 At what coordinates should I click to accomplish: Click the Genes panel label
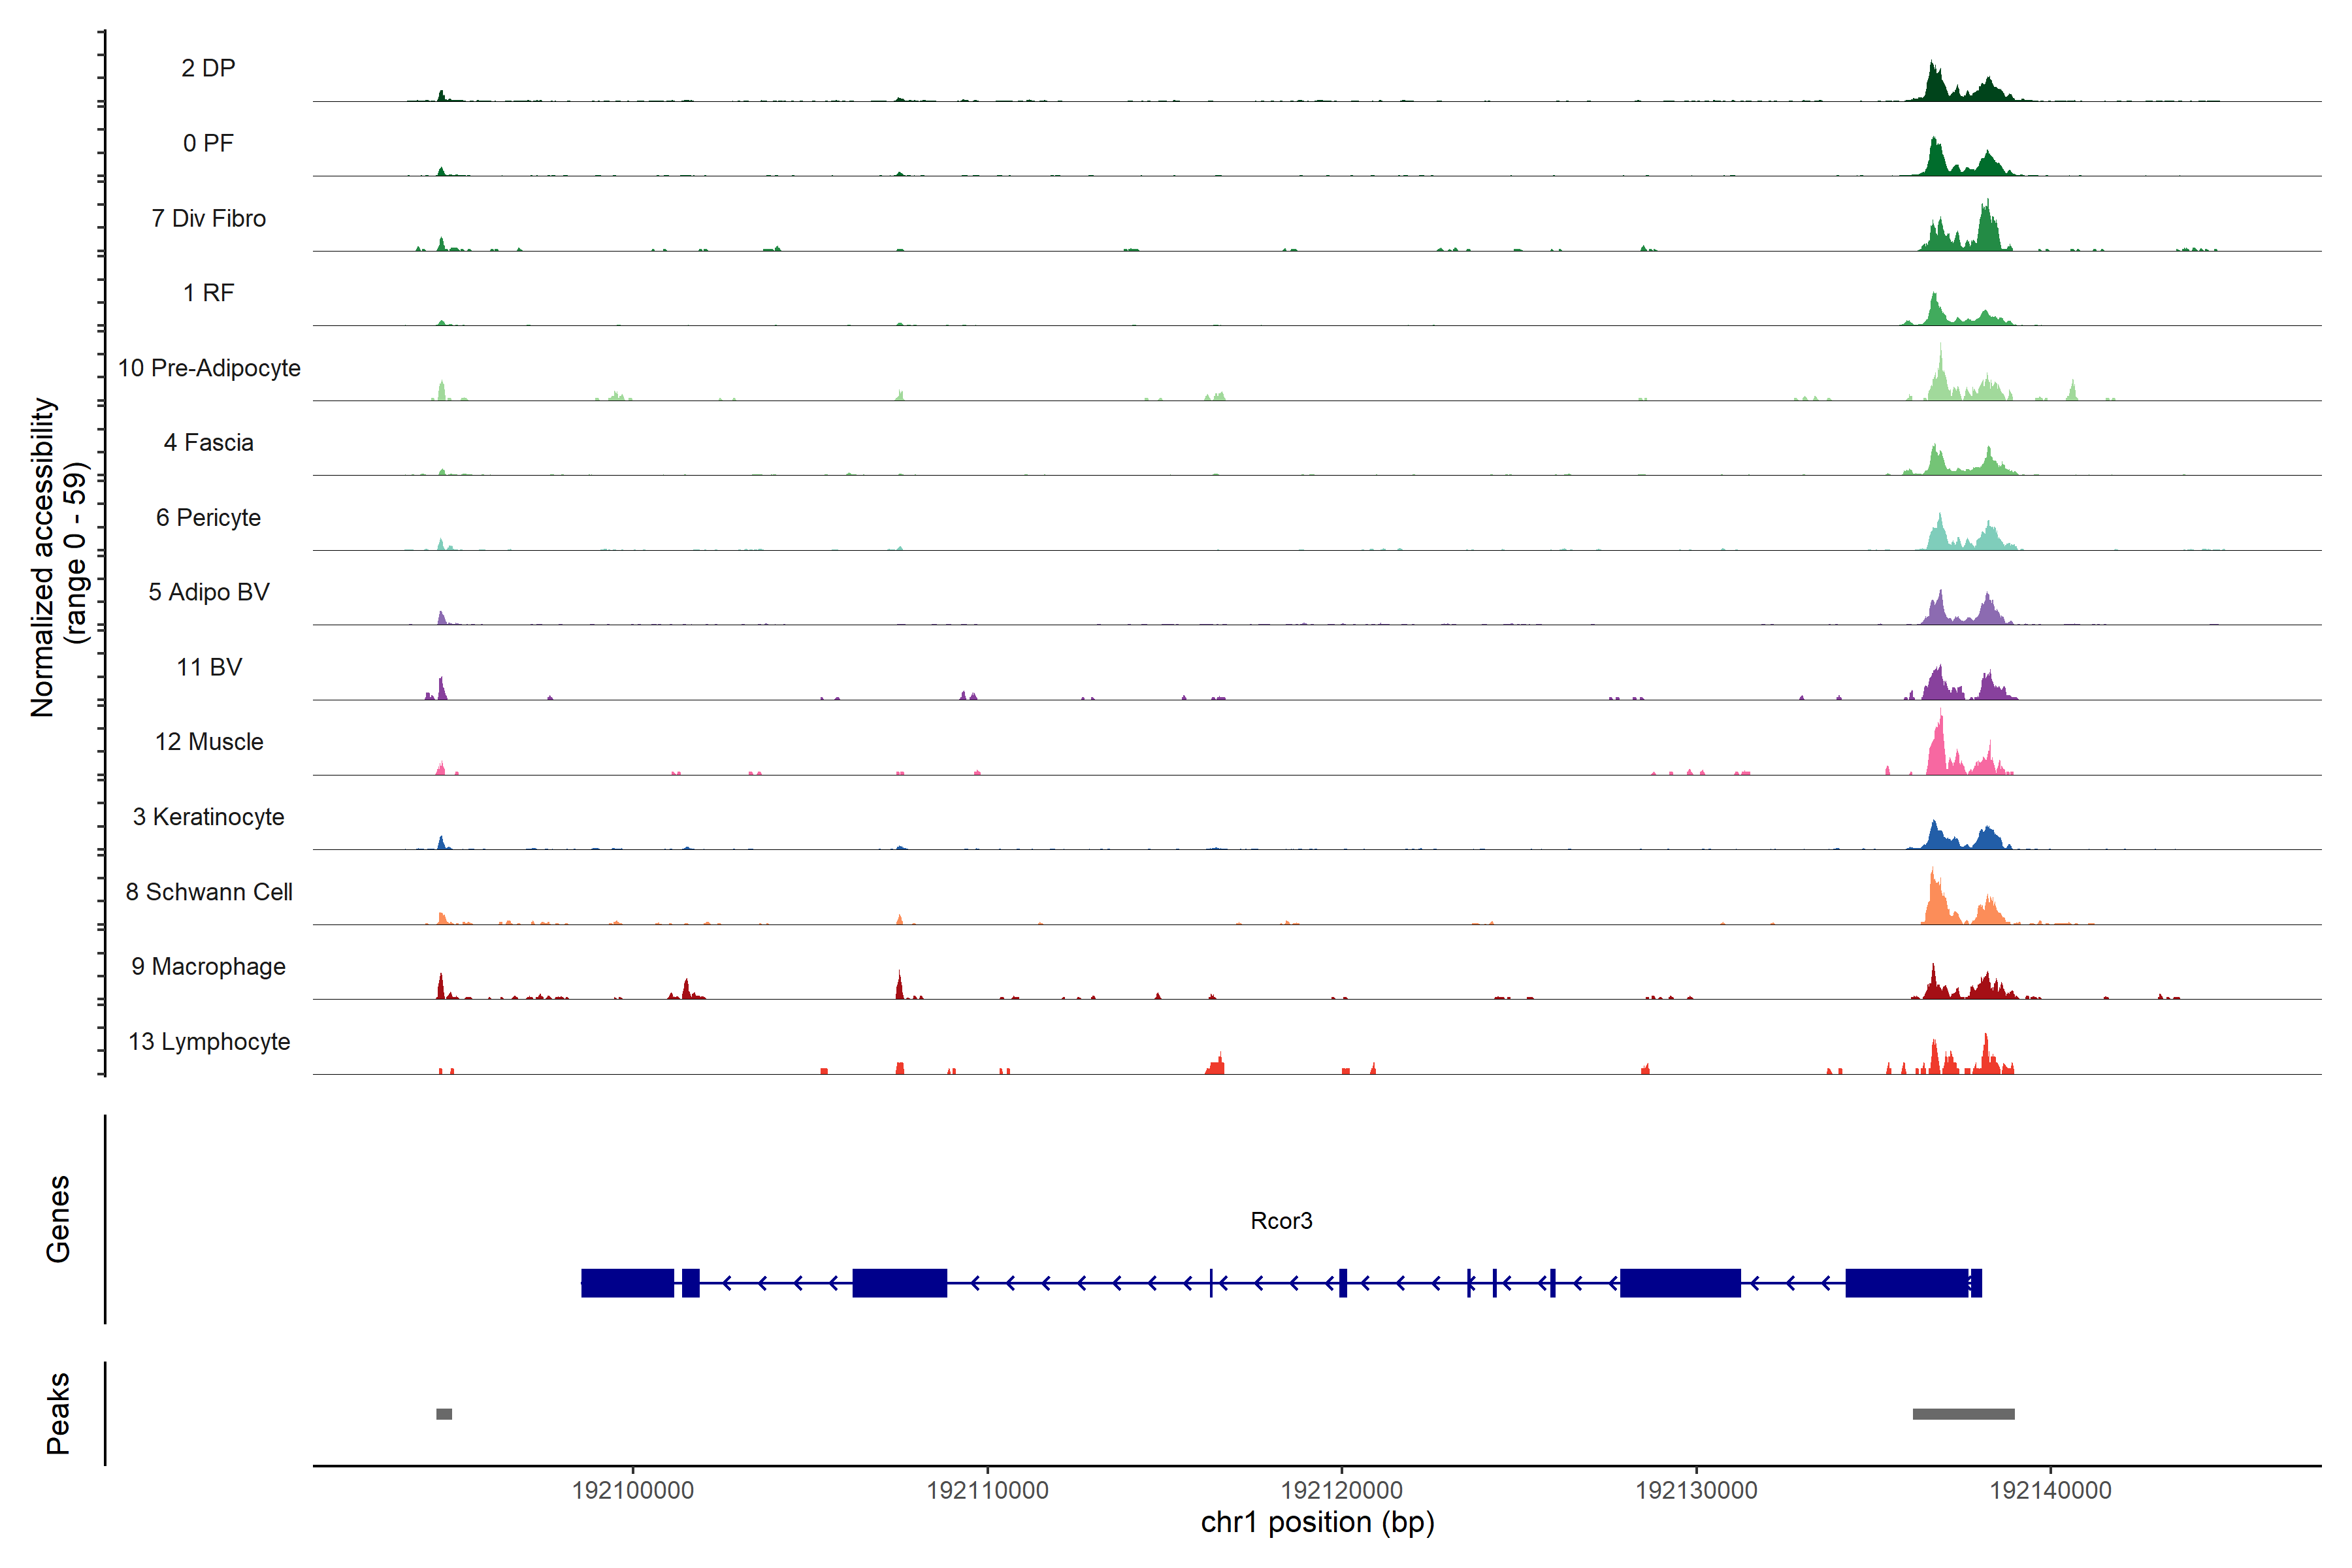[58, 1219]
